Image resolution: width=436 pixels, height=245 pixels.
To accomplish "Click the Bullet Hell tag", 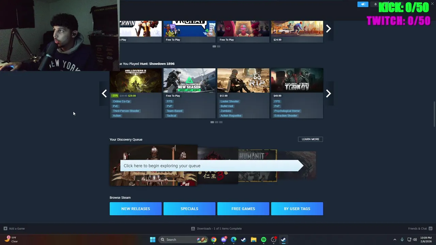I will [x=227, y=106].
